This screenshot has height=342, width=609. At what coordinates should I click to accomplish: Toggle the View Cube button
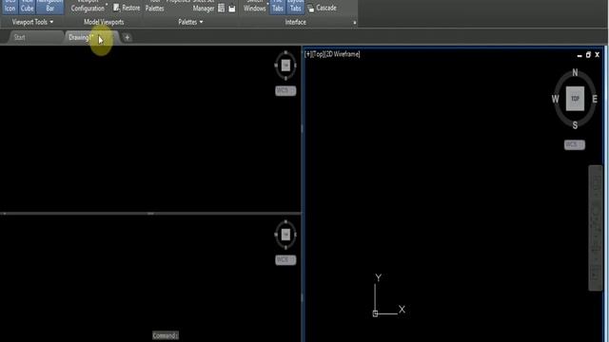(28, 7)
